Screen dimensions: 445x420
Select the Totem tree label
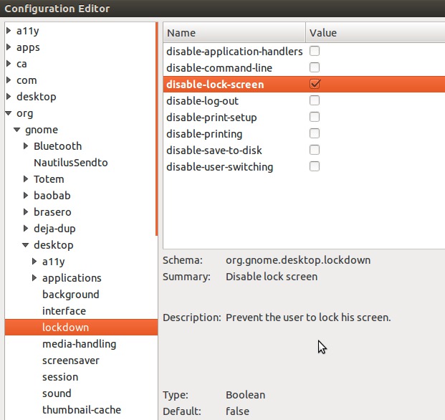coord(49,179)
